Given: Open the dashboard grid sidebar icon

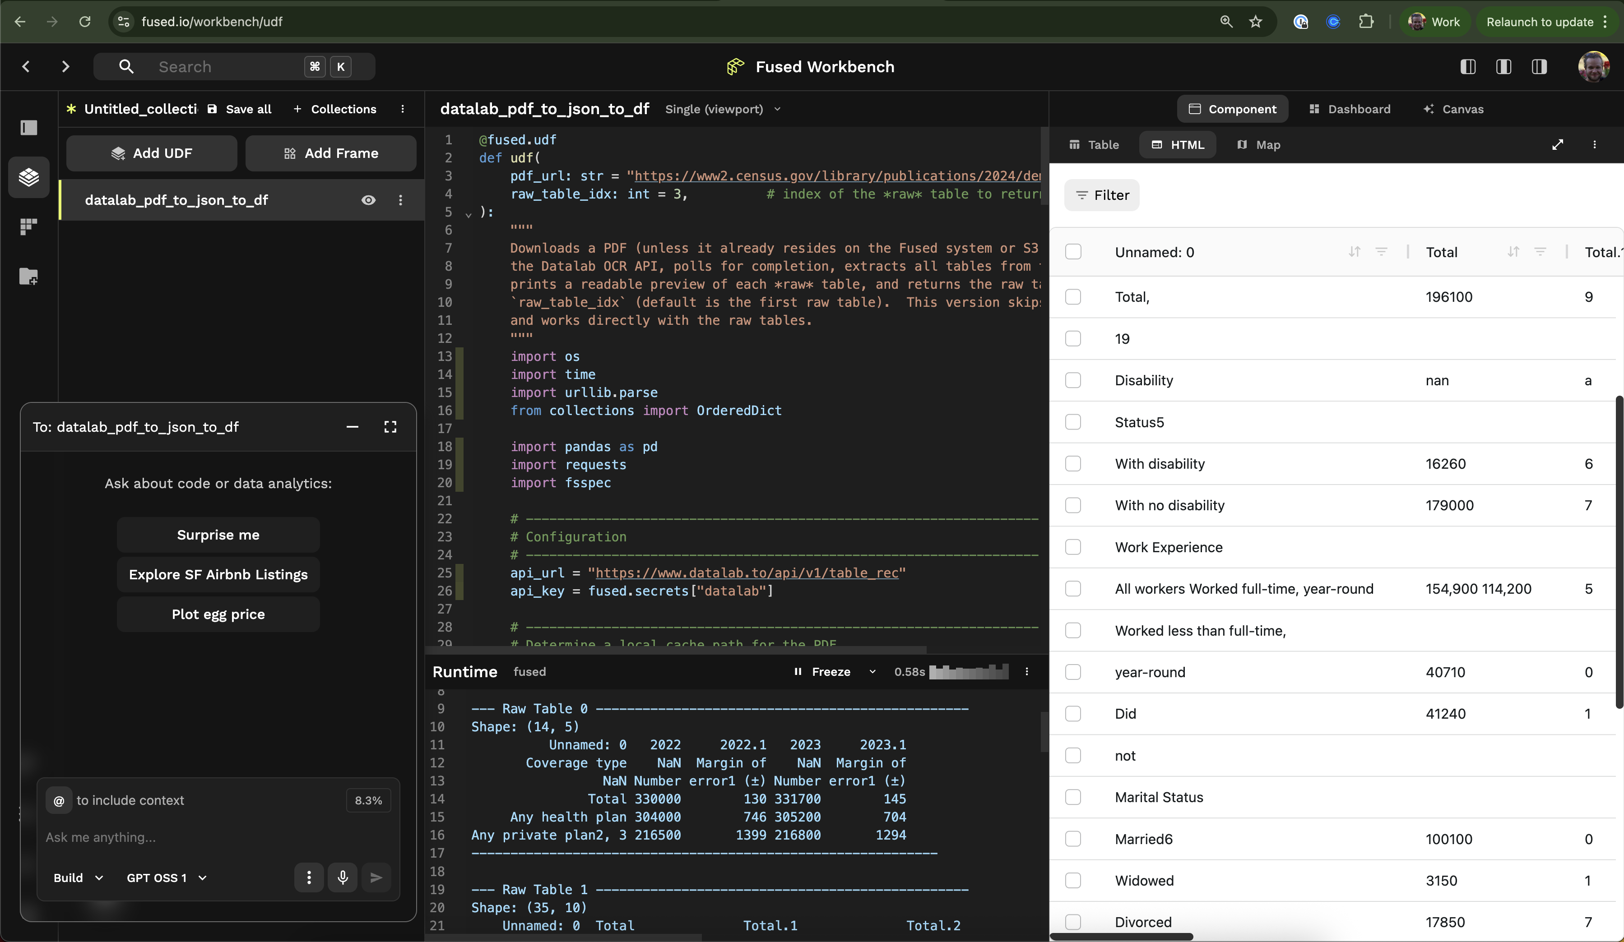Looking at the screenshot, I should 28,227.
